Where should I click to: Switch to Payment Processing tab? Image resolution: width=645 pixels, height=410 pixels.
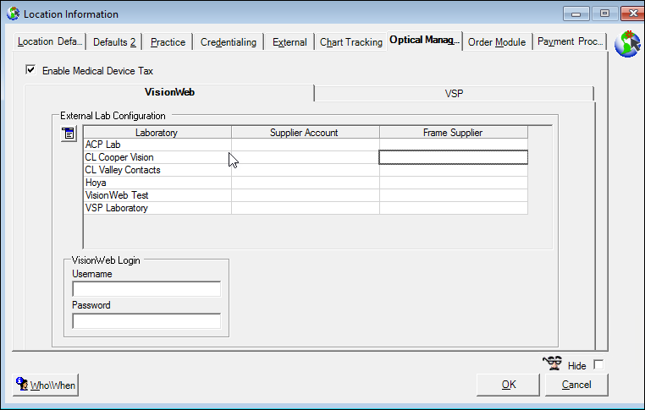pyautogui.click(x=570, y=42)
